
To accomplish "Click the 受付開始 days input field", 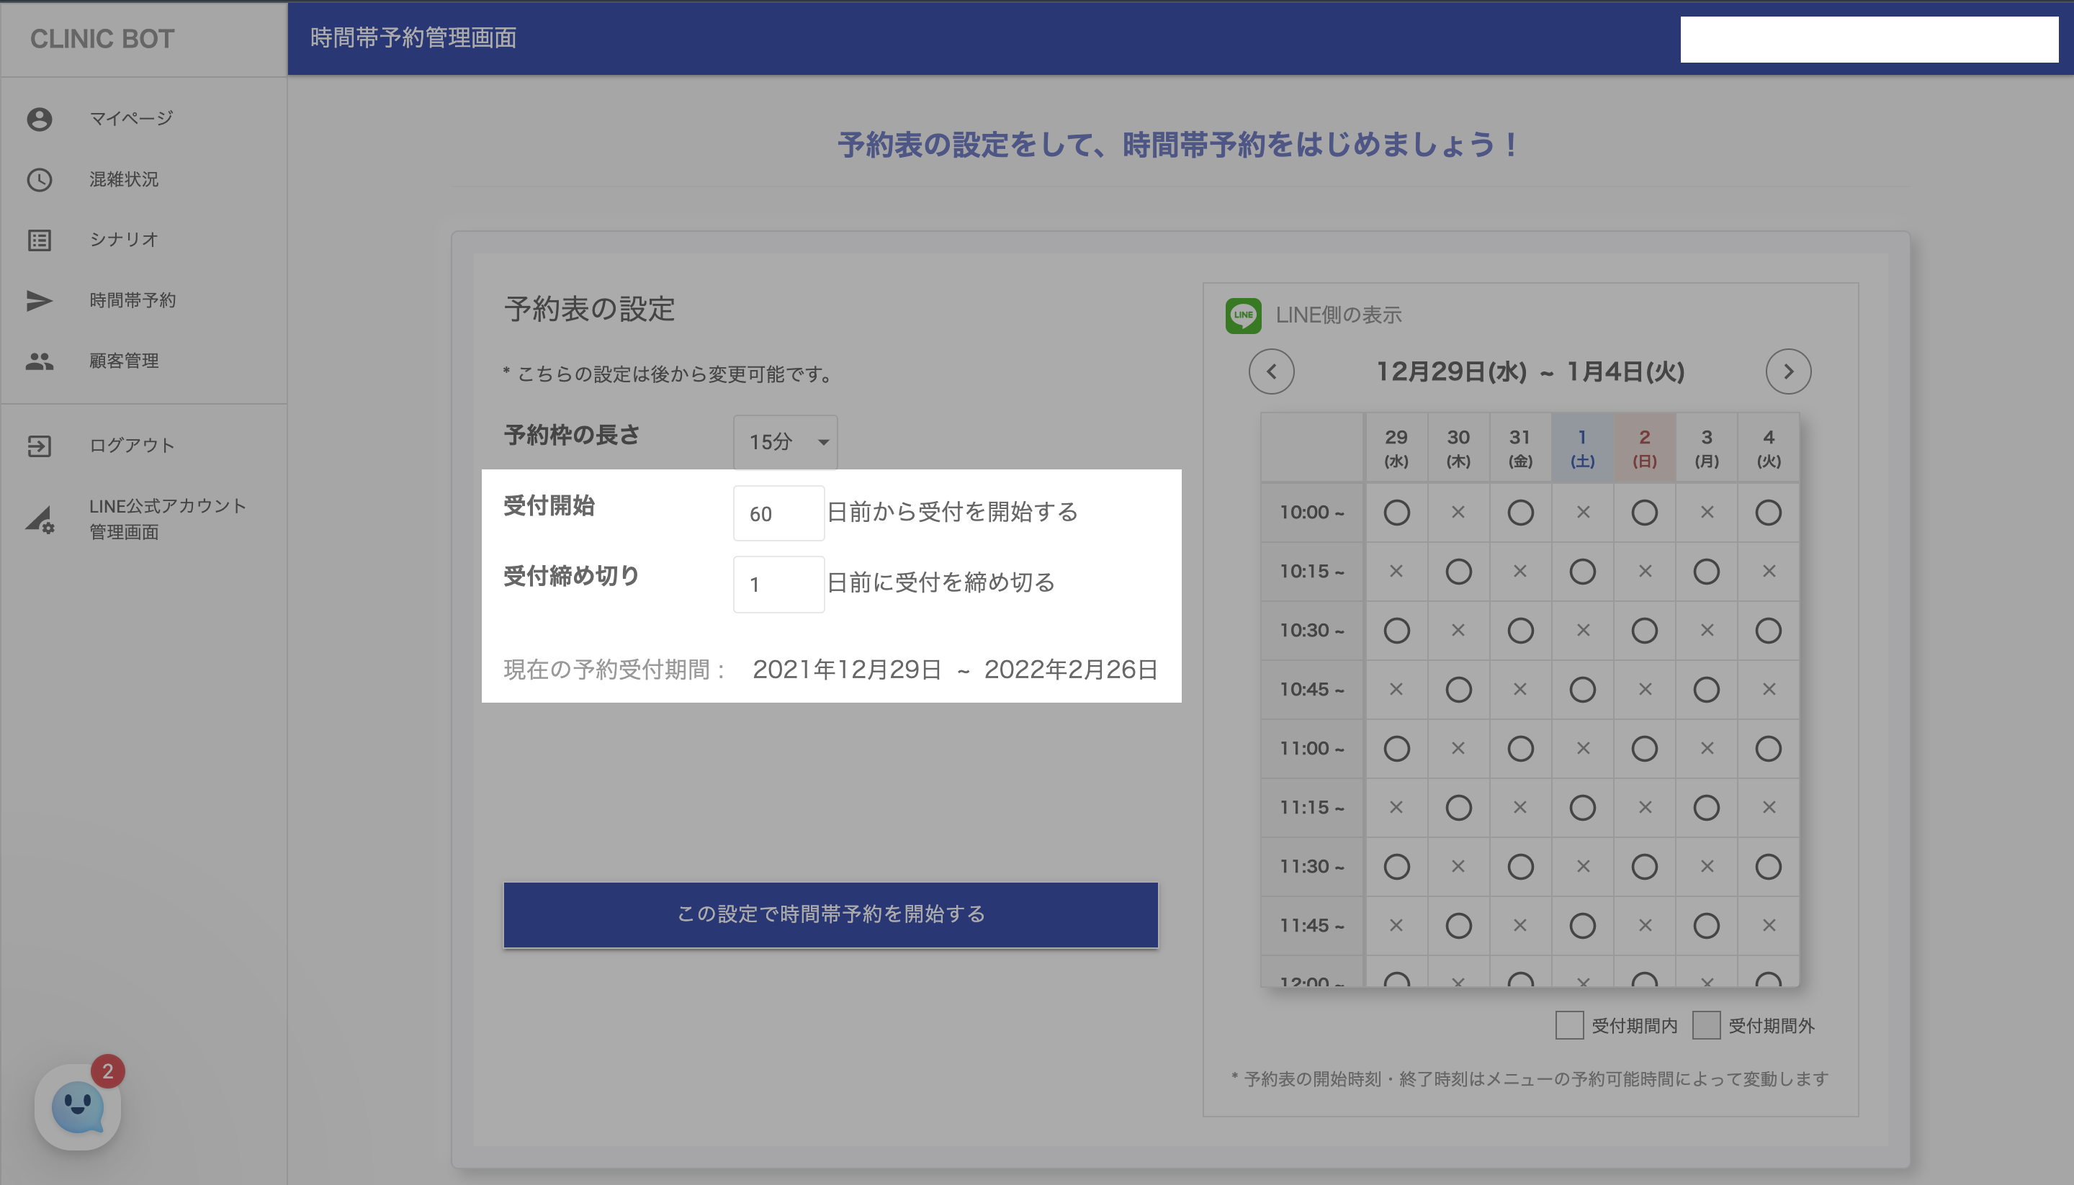I will (778, 513).
